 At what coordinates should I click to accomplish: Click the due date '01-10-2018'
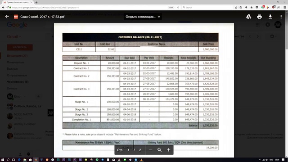coord(130,120)
